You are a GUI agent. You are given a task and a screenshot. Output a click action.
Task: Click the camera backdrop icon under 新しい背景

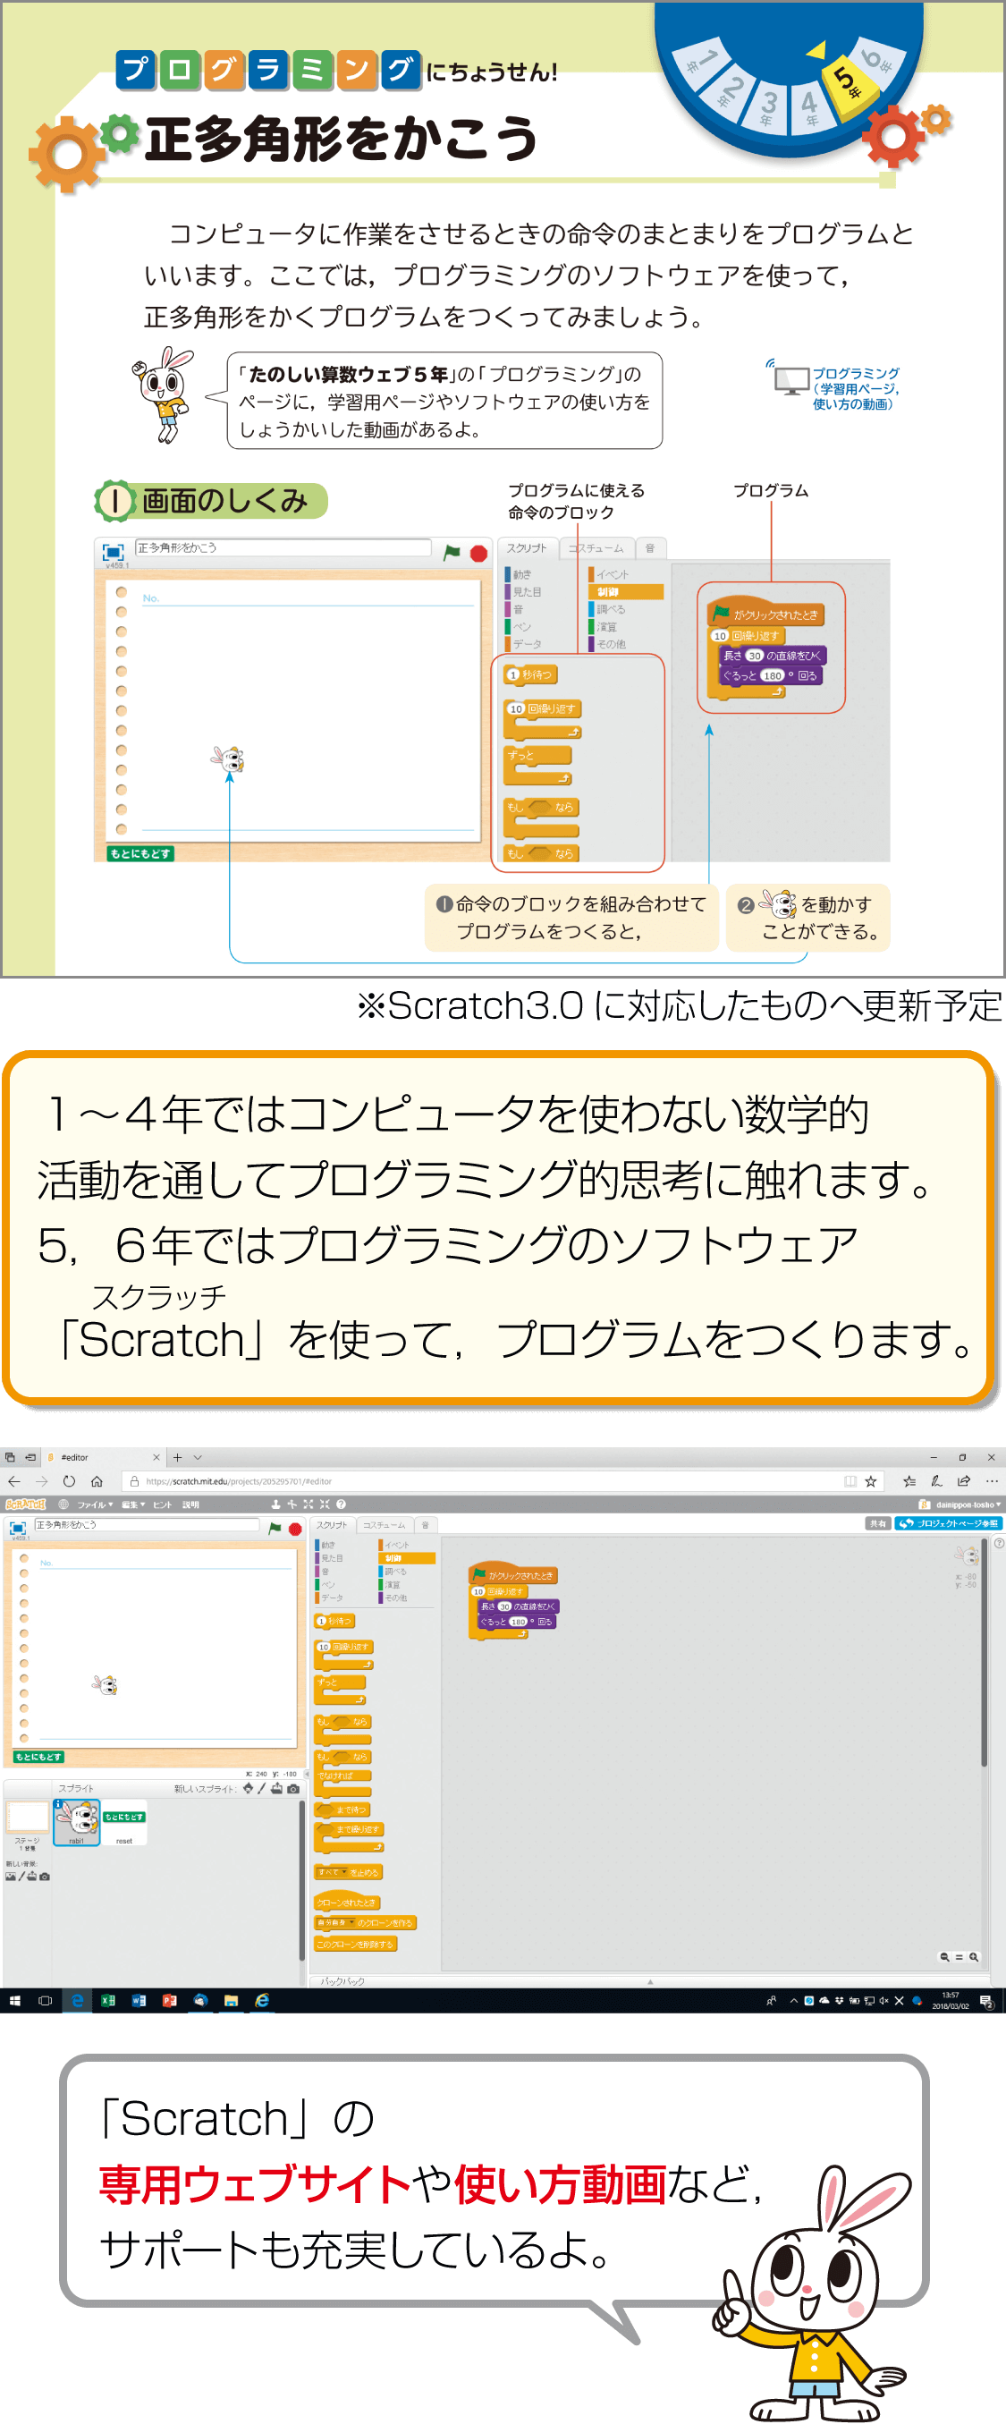tap(44, 1877)
